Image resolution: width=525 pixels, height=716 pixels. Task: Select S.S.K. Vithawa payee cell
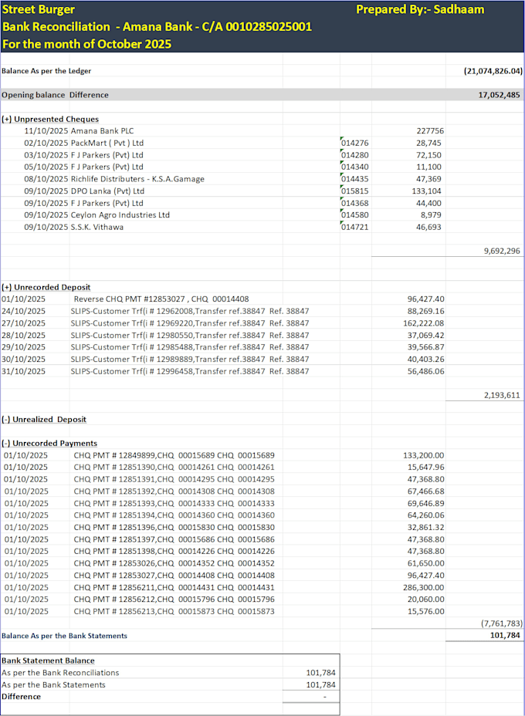point(97,227)
